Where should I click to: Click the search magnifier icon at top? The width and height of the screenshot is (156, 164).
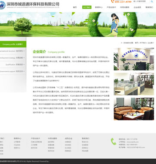[152, 1]
